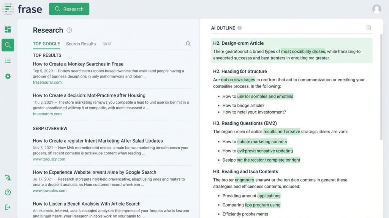Viewport: 389px width, 218px height.
Task: Click highlighted text most coxaibility drases
Action: pyautogui.click(x=303, y=51)
